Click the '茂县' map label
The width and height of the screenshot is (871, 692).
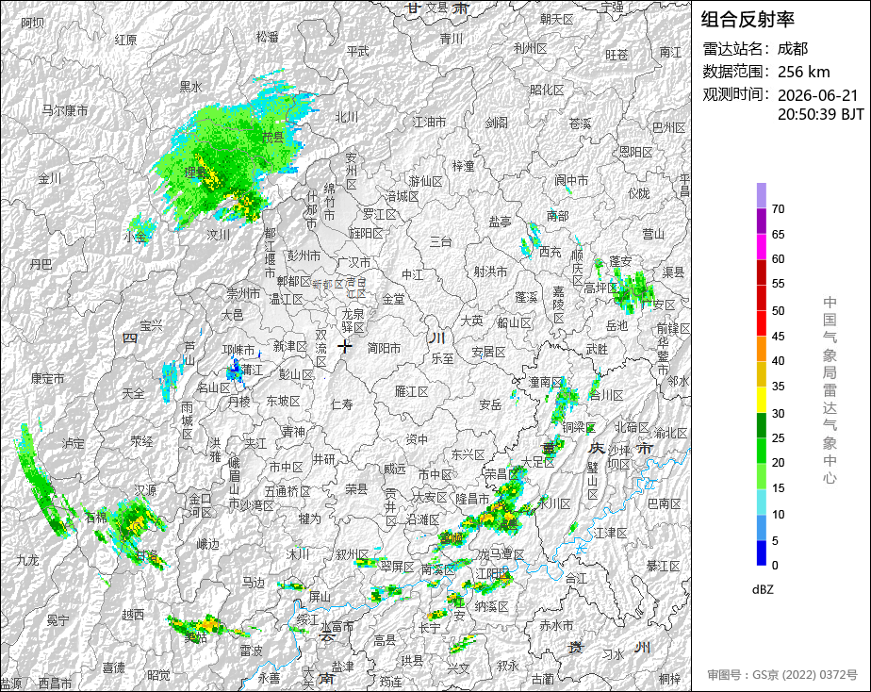[x=272, y=138]
